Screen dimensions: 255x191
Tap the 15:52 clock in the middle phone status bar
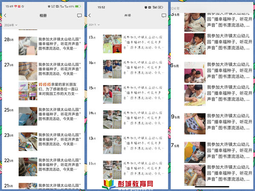pos(101,7)
